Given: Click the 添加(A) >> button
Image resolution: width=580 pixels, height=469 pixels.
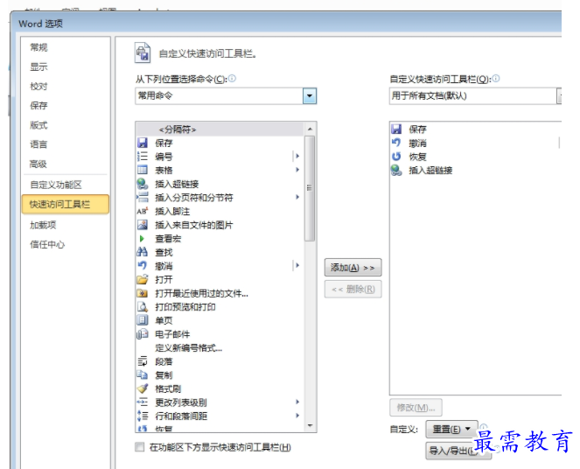Looking at the screenshot, I should (x=353, y=268).
